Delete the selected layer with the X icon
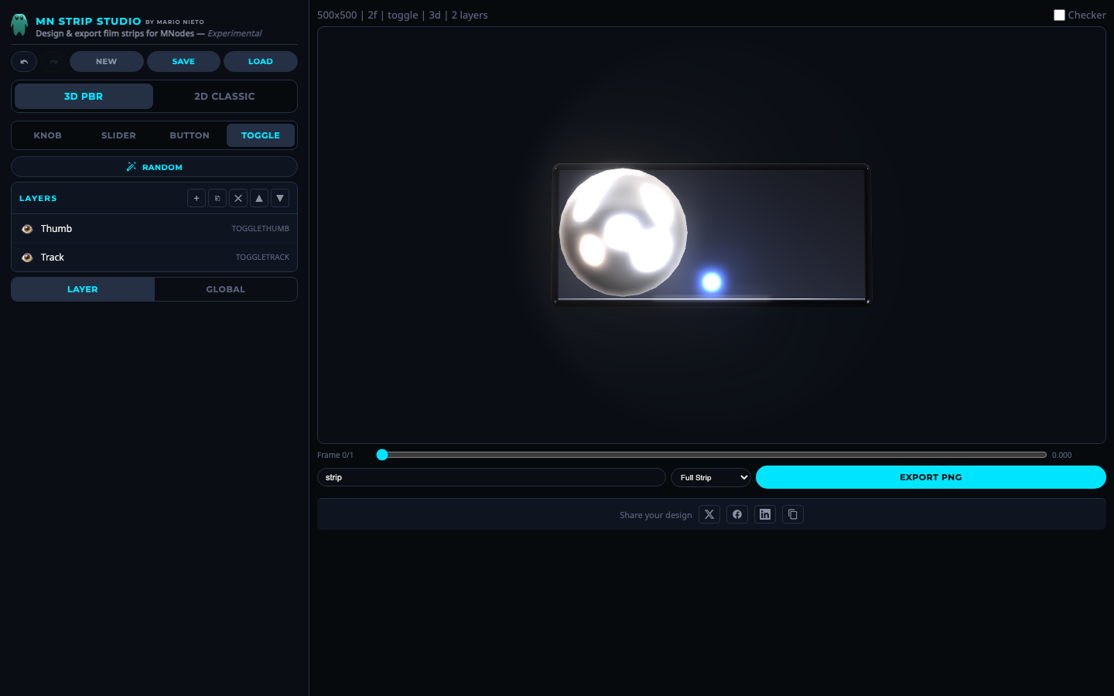 (238, 198)
